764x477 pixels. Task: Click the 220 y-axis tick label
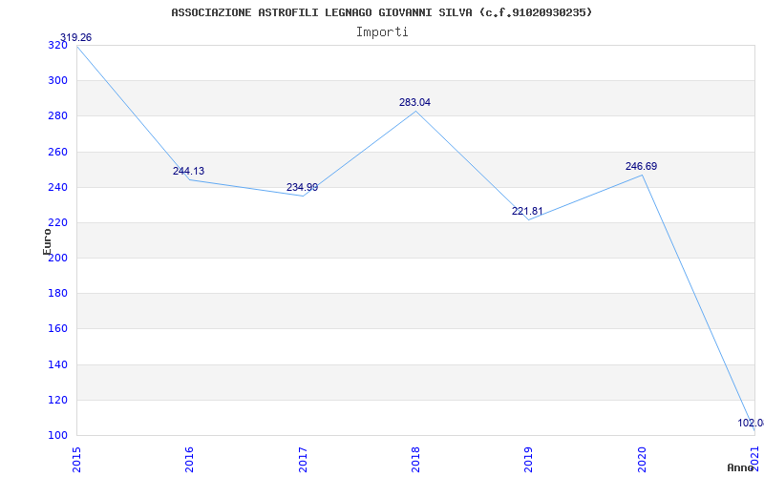click(x=57, y=223)
